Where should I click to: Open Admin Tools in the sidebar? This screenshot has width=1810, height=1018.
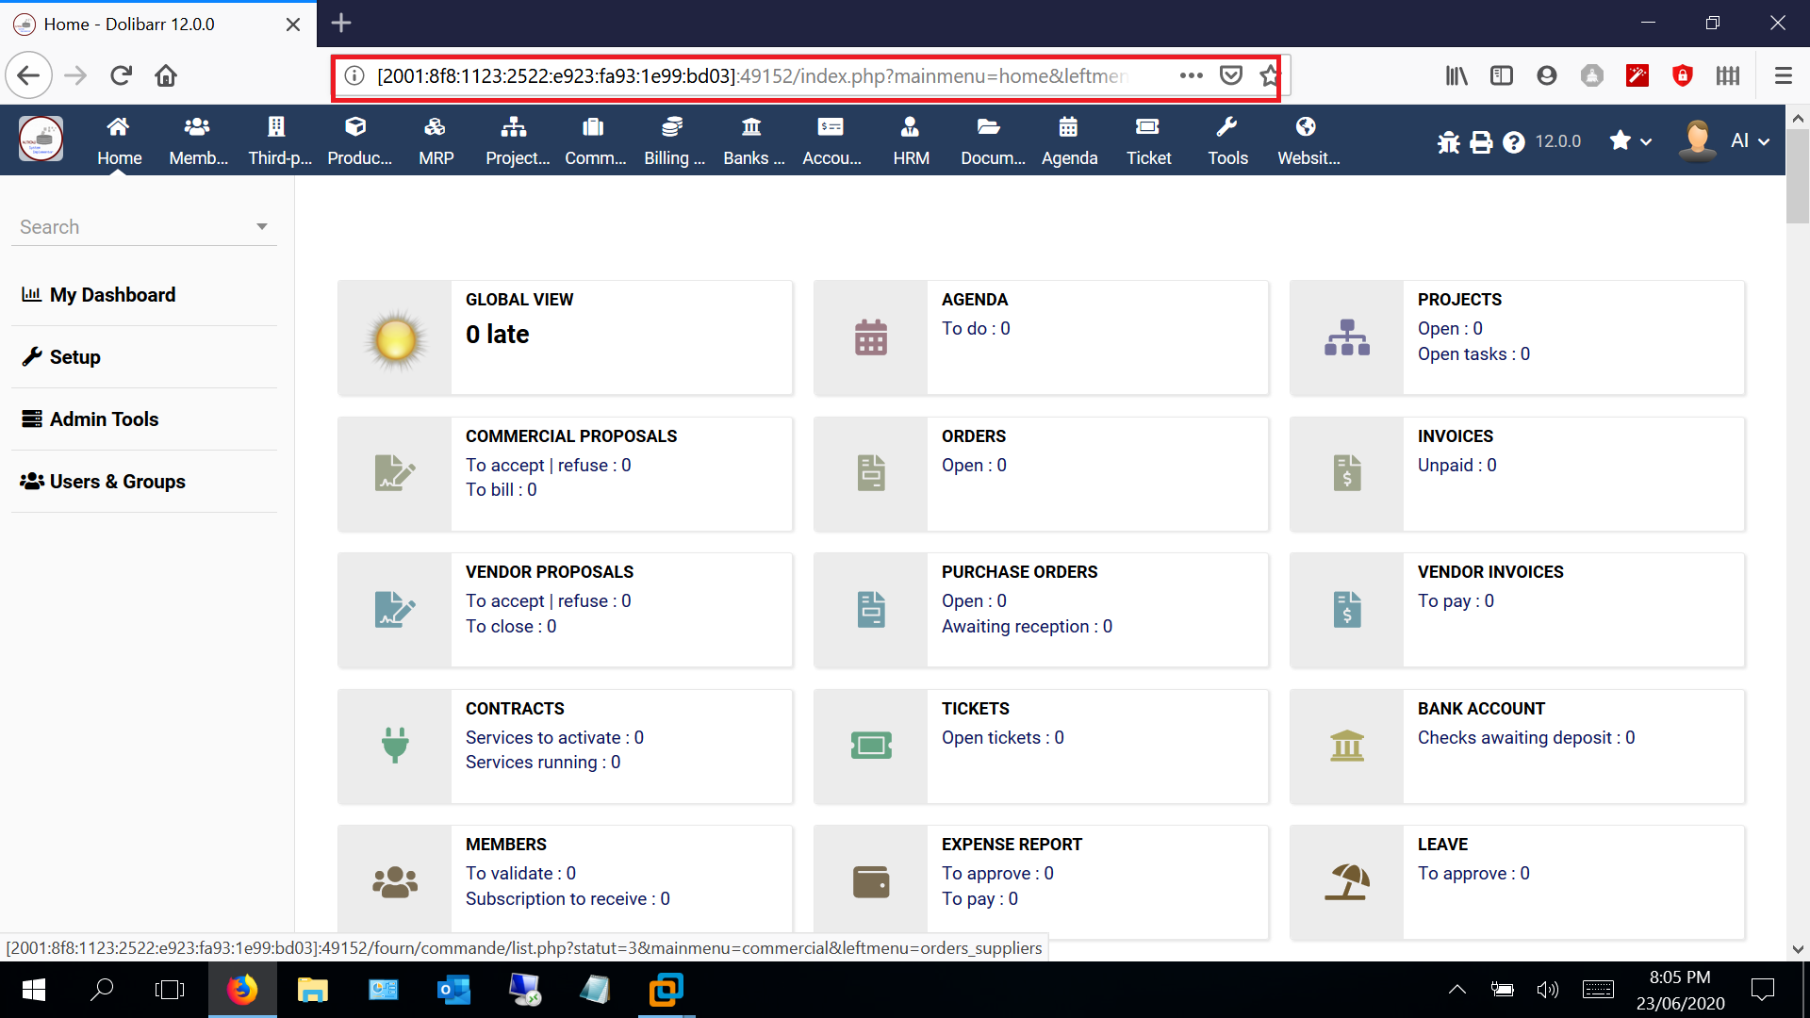click(90, 419)
